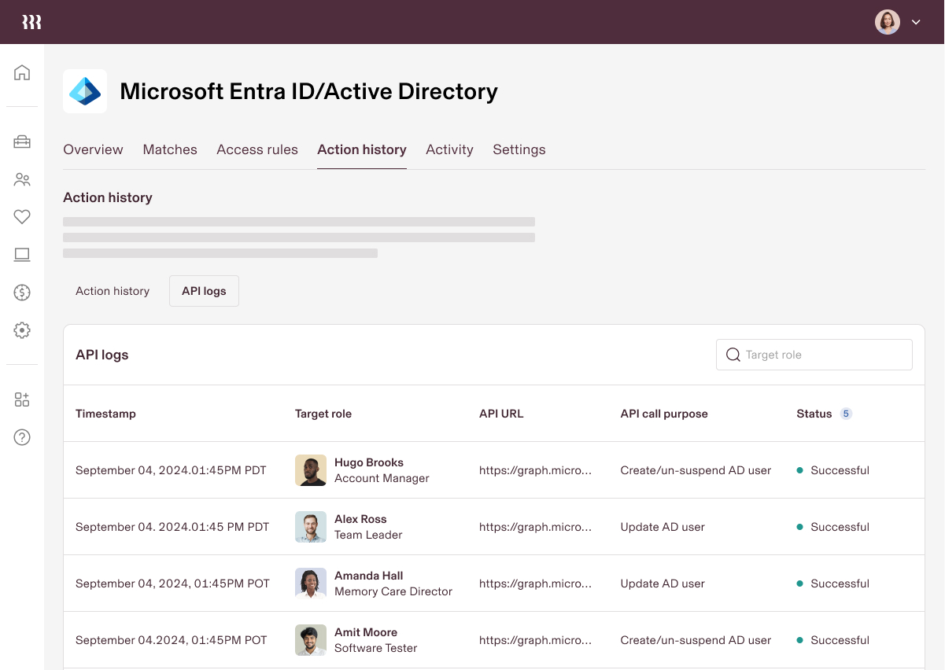Click the Status column header
This screenshot has width=945, height=670.
[x=814, y=414]
